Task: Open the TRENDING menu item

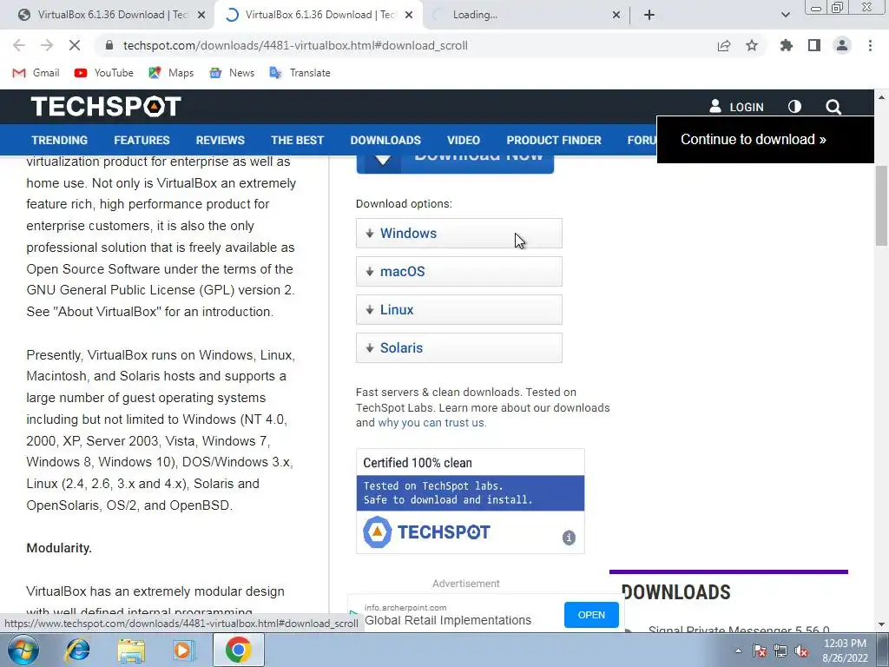Action: tap(60, 140)
